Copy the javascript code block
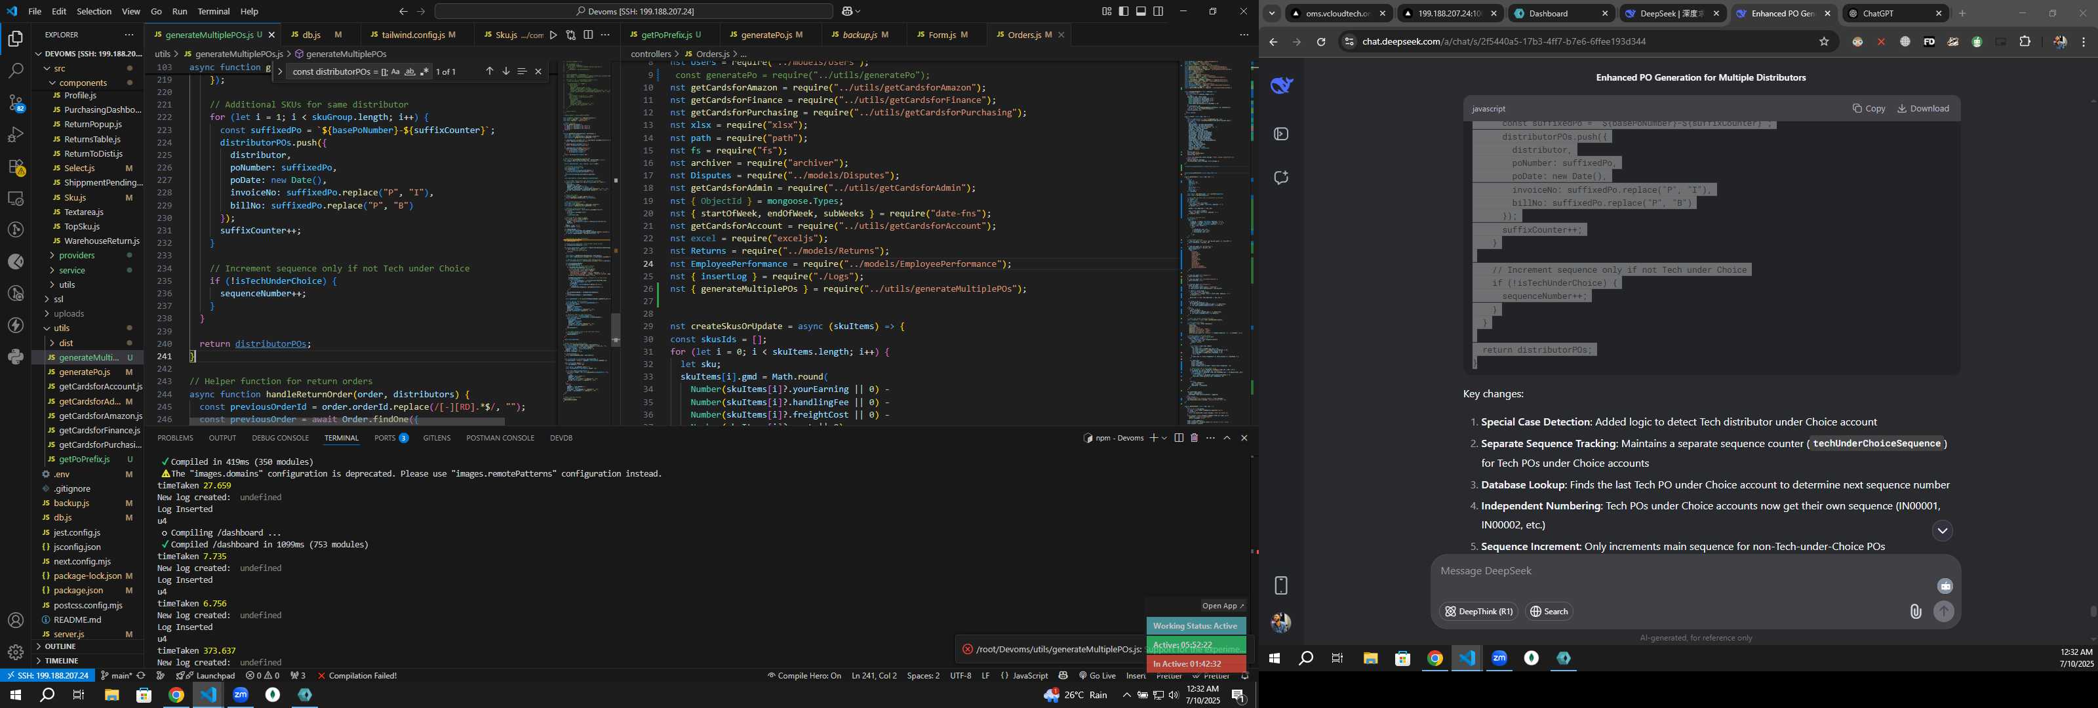Viewport: 2098px width, 708px height. (1869, 108)
